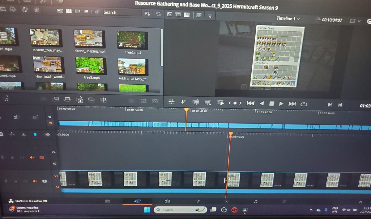This screenshot has width=371, height=219.
Task: Select the Timeline viewer mode
Action: coord(186,14)
